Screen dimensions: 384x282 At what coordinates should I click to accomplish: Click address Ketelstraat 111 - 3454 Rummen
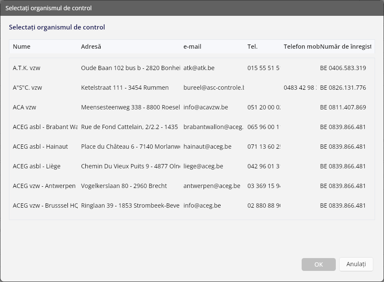(x=125, y=88)
